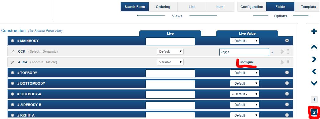Open SIDEBODY-A Default dropdown

click(x=245, y=94)
